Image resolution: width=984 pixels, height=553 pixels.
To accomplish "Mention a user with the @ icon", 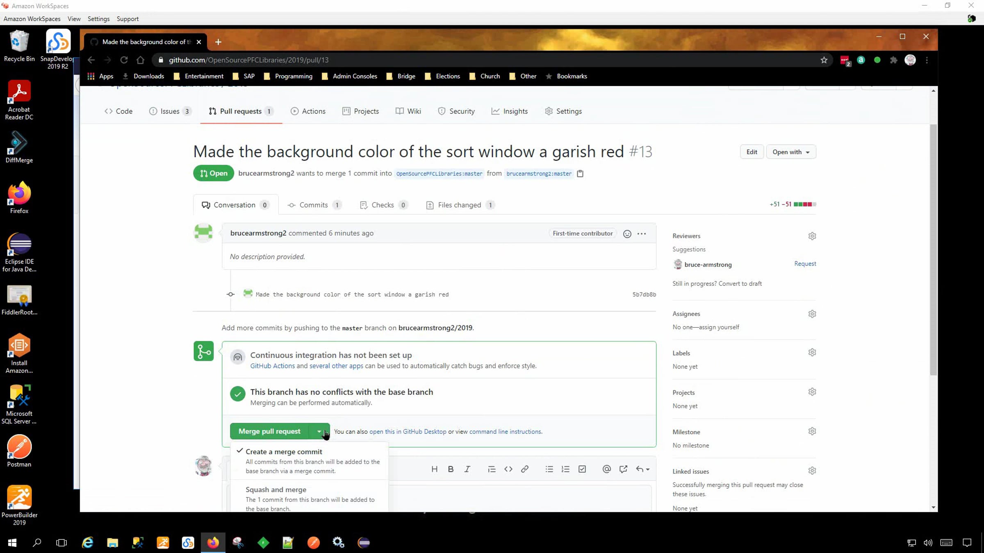I will pyautogui.click(x=606, y=469).
